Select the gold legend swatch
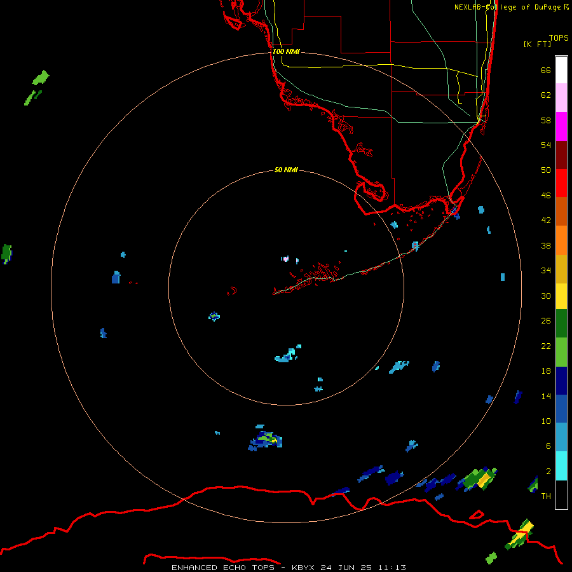 561,269
